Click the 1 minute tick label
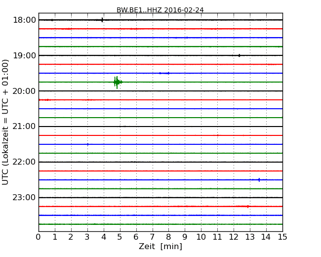Viewport: 321px width, 257px height. pyautogui.click(x=55, y=237)
